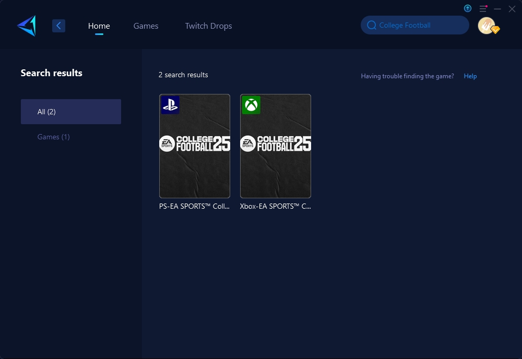Open the Games tab

[146, 26]
